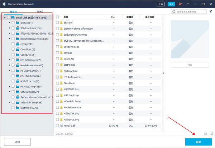Collapse preview panel with the splitter arrow
The image size is (215, 148).
163,73
